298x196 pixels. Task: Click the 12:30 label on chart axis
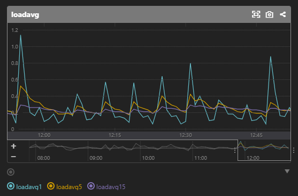pyautogui.click(x=186, y=135)
